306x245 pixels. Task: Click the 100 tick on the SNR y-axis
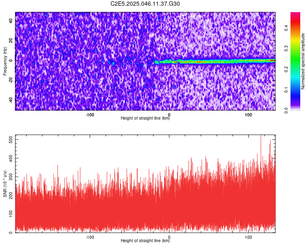click(x=11, y=214)
